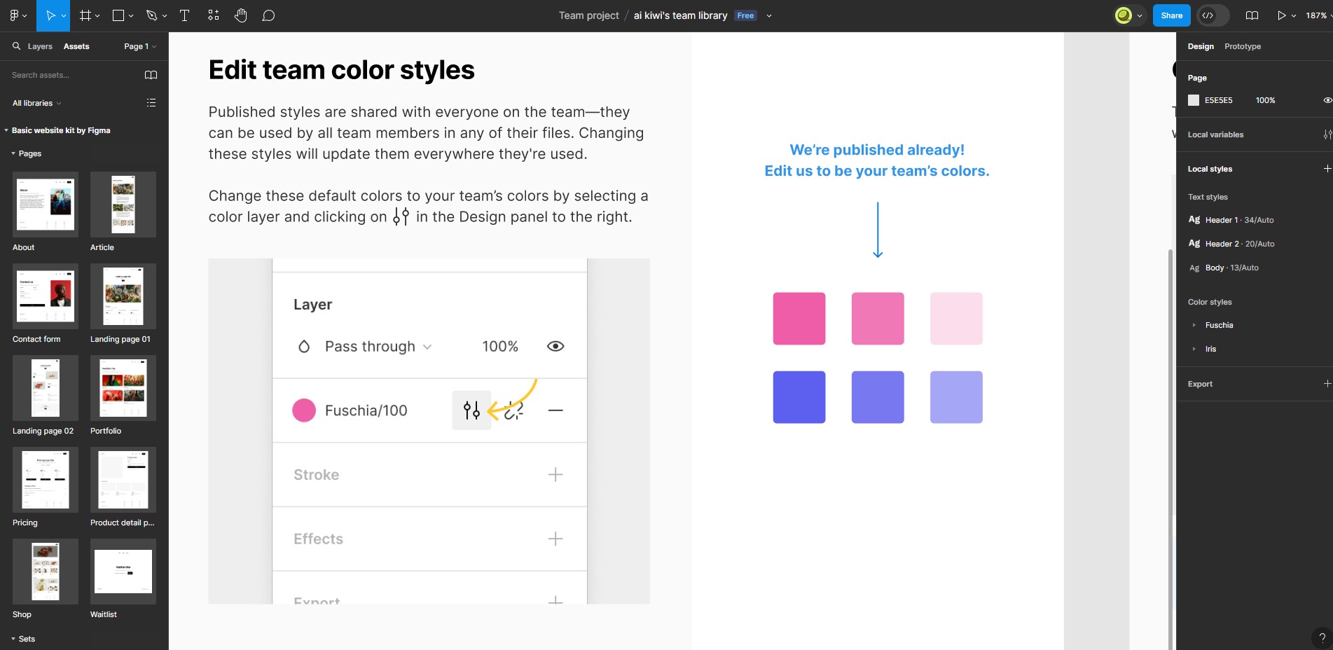Viewport: 1333px width, 650px height.
Task: Collapse the Sets section
Action: tap(13, 639)
